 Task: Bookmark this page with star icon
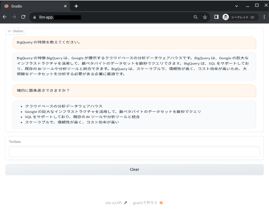(x=205, y=17)
